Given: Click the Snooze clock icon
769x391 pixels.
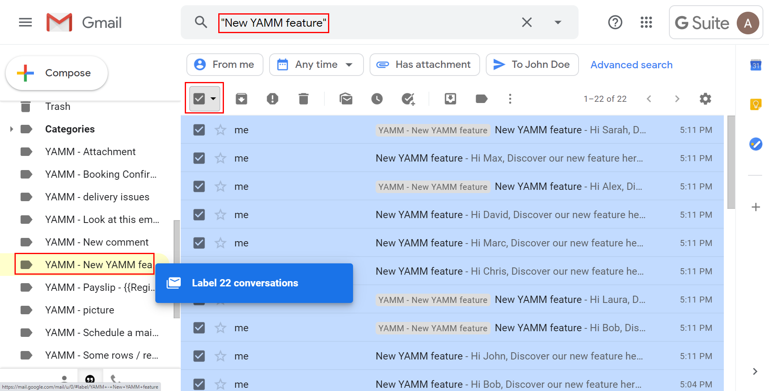Looking at the screenshot, I should point(377,99).
